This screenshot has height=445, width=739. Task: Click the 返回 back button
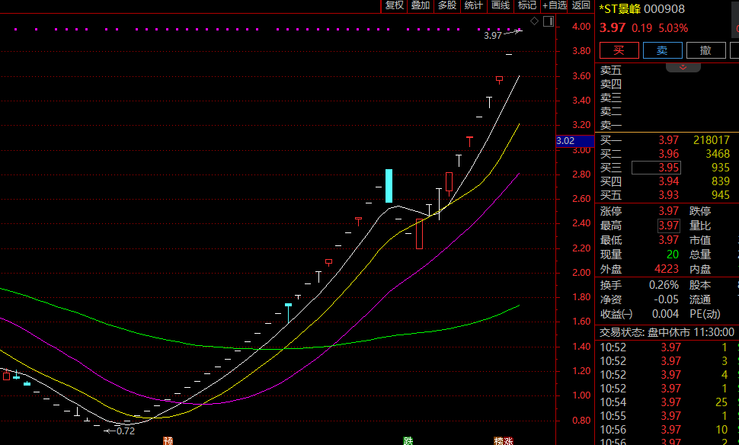[581, 6]
